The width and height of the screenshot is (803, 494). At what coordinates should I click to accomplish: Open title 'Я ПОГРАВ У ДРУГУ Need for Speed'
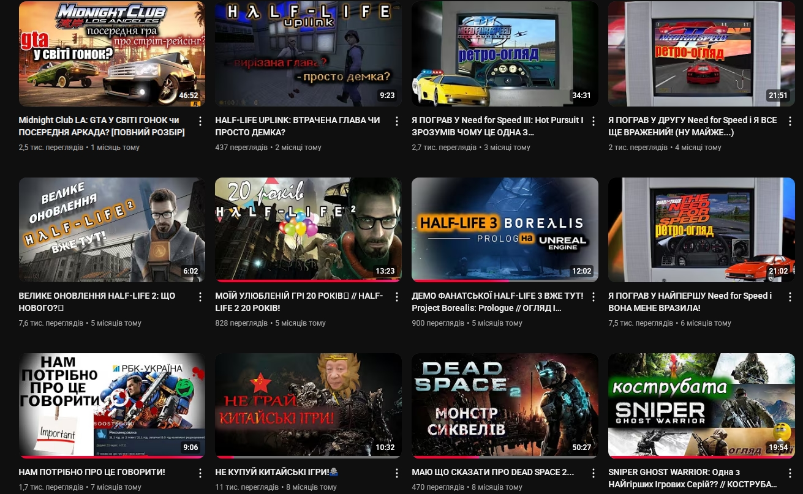pyautogui.click(x=693, y=126)
